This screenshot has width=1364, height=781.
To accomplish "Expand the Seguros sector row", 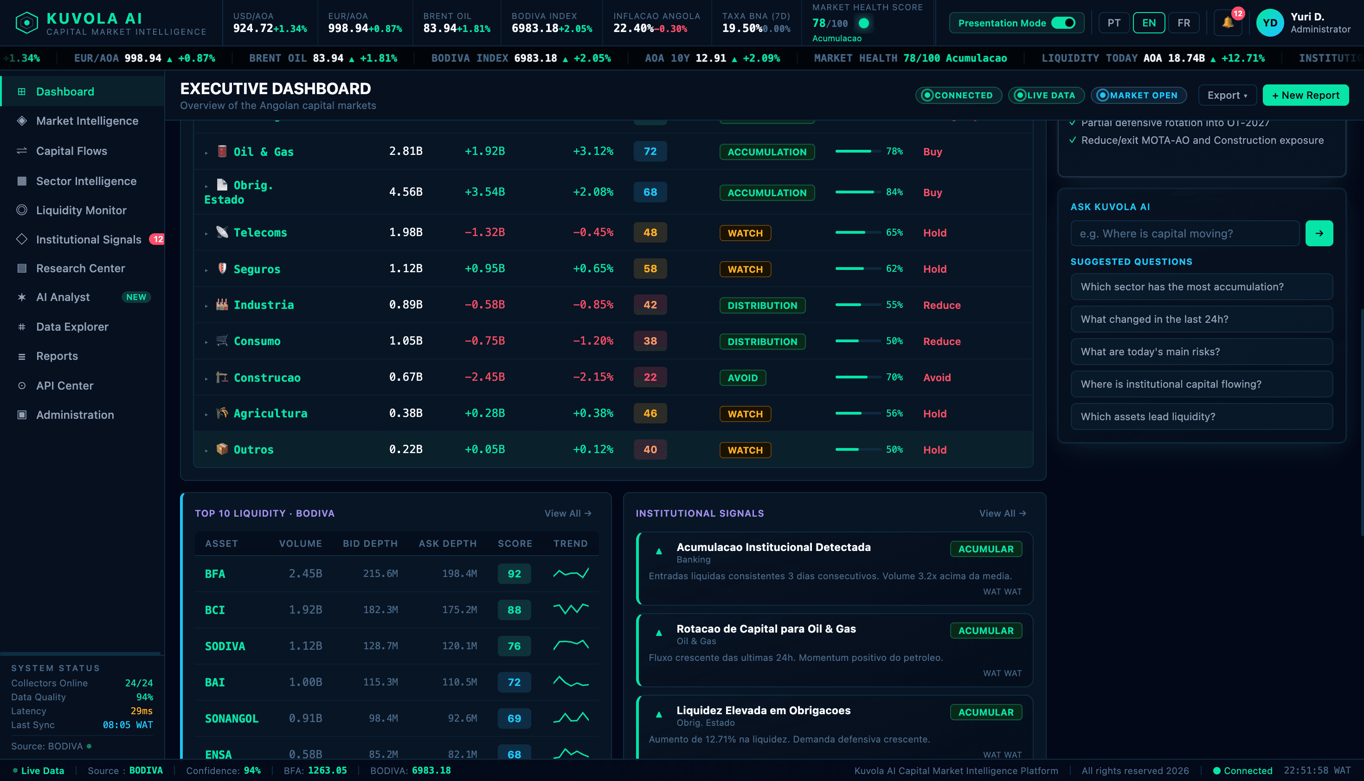I will tap(206, 270).
